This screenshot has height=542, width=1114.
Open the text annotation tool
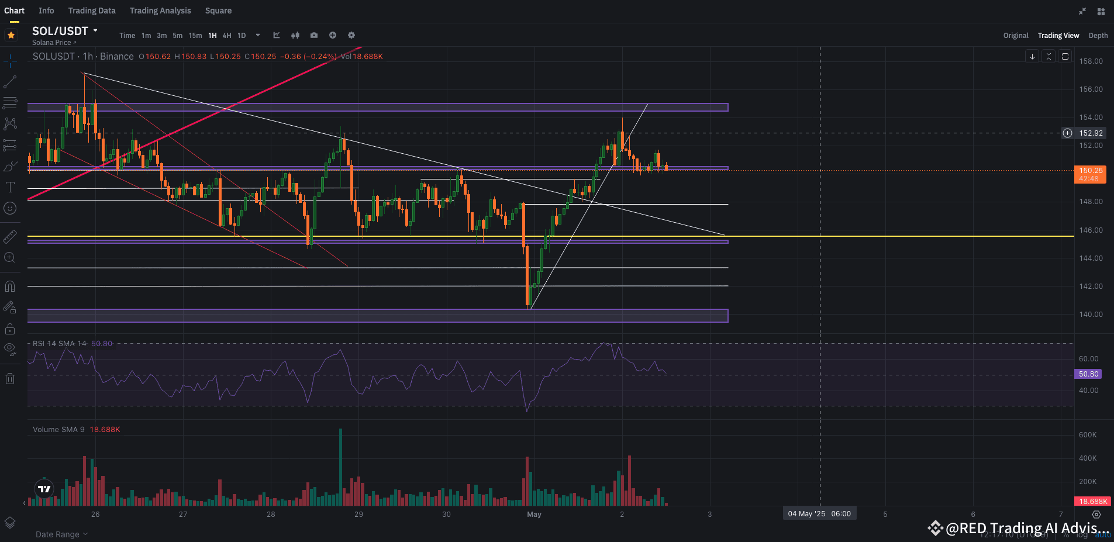click(x=9, y=187)
